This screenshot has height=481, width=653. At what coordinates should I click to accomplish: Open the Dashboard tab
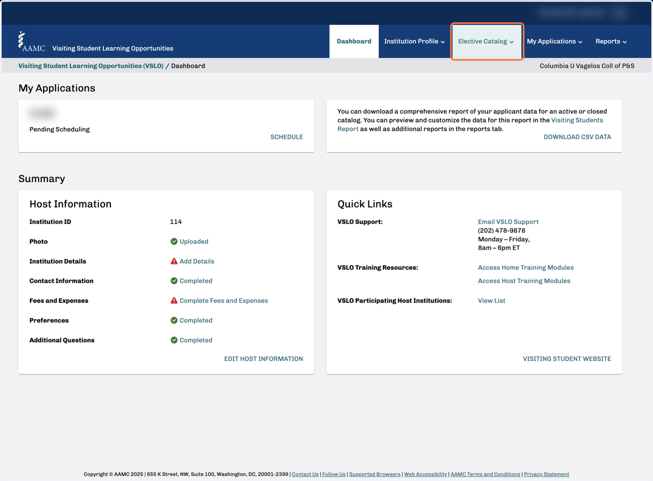click(x=354, y=41)
